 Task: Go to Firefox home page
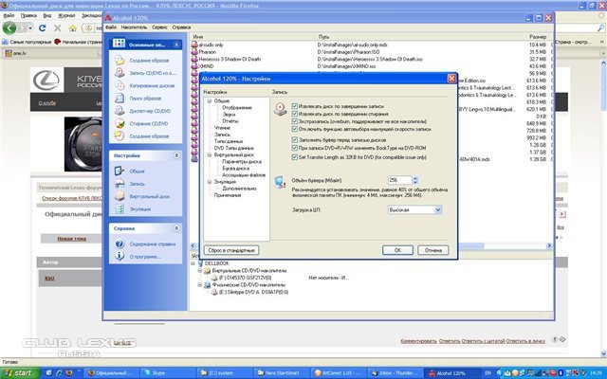coord(72,28)
